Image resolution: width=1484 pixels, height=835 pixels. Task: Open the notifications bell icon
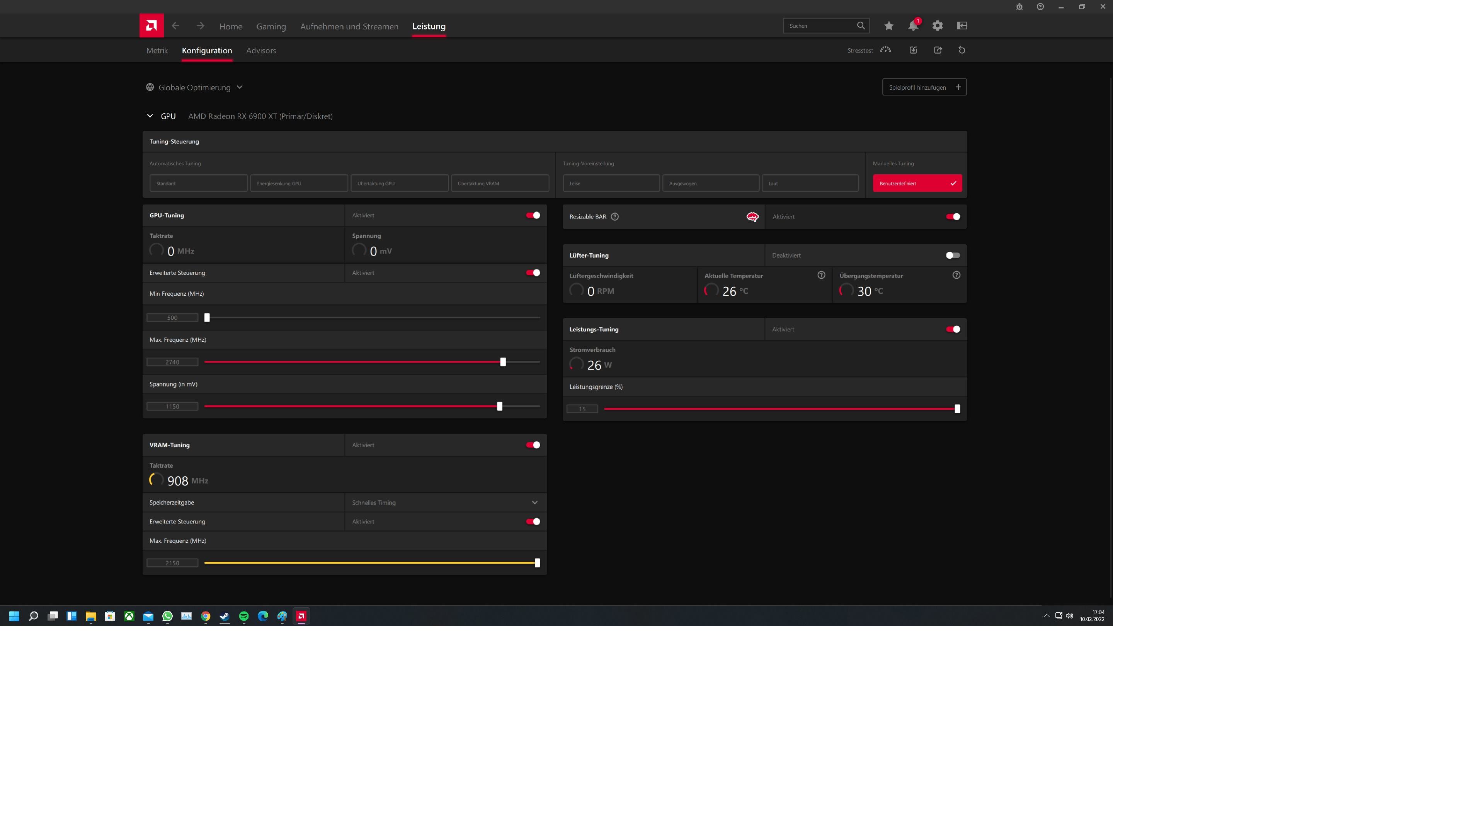tap(913, 26)
